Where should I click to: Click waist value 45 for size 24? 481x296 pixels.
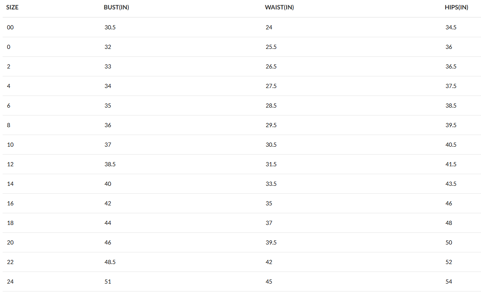pyautogui.click(x=269, y=282)
